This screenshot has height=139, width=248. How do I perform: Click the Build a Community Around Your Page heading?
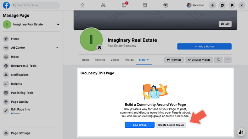[155, 104]
